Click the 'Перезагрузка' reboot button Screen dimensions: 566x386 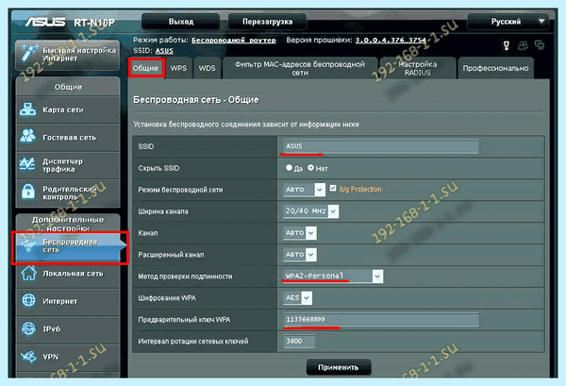click(x=268, y=22)
